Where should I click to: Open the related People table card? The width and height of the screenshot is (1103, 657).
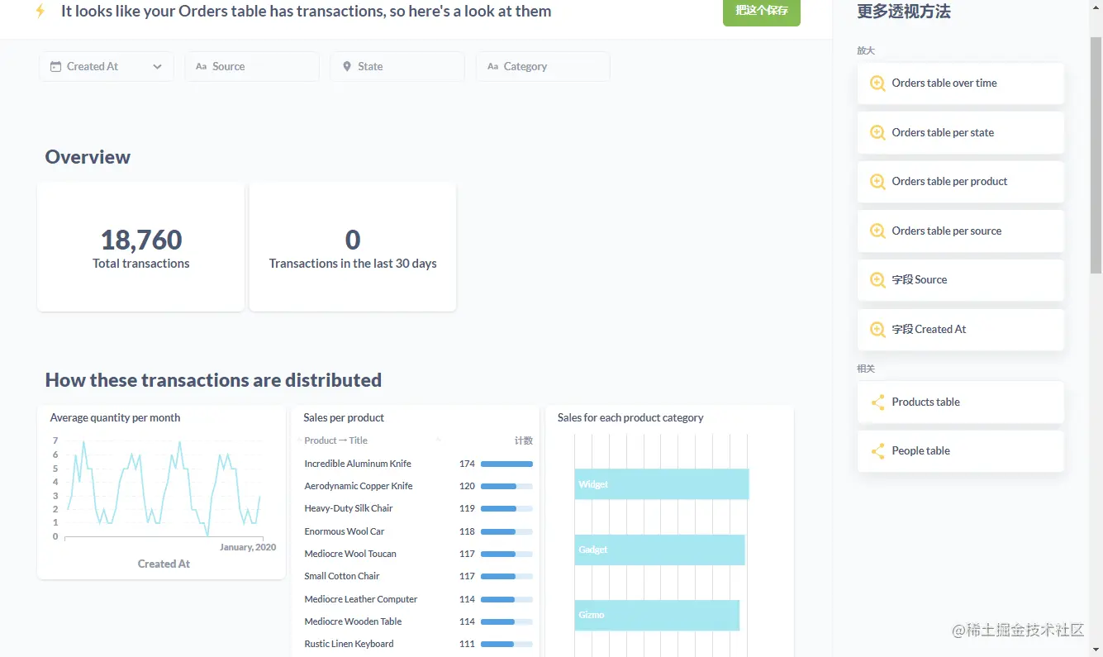pyautogui.click(x=961, y=451)
